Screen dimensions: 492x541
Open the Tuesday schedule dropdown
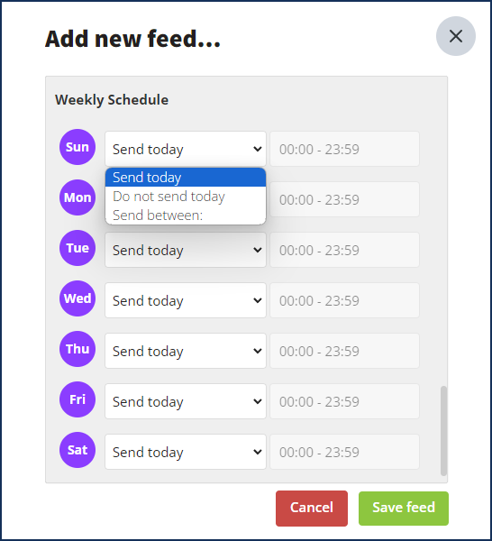coord(186,250)
